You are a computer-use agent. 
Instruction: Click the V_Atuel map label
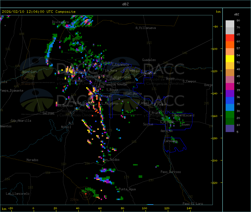point(143,103)
